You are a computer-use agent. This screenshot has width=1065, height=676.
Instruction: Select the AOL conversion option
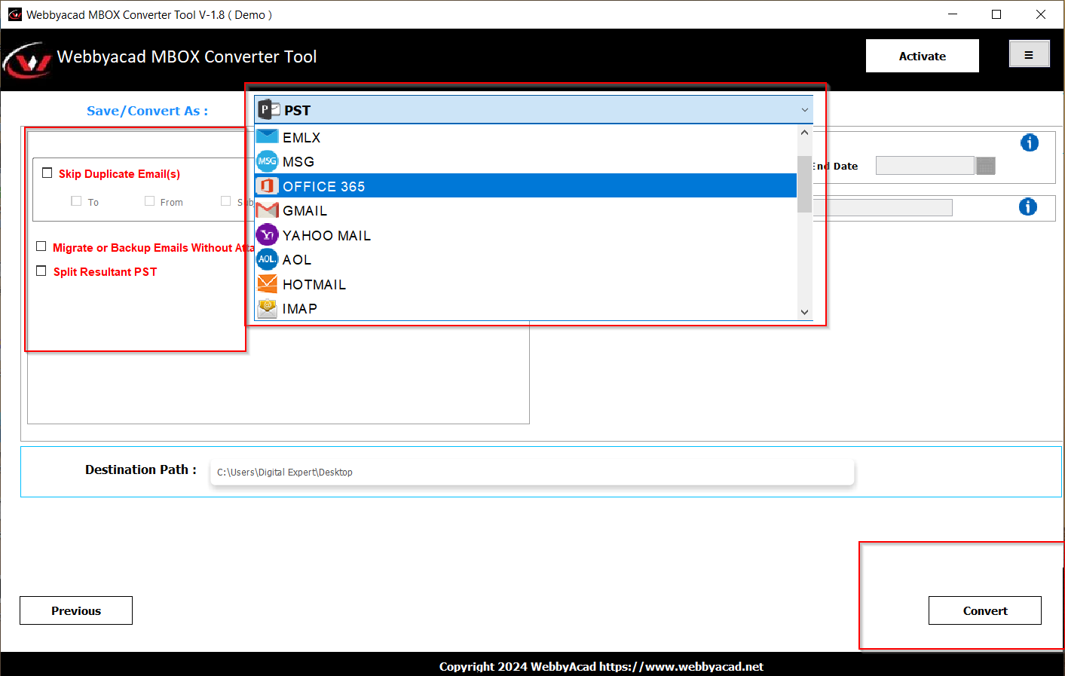(x=297, y=259)
